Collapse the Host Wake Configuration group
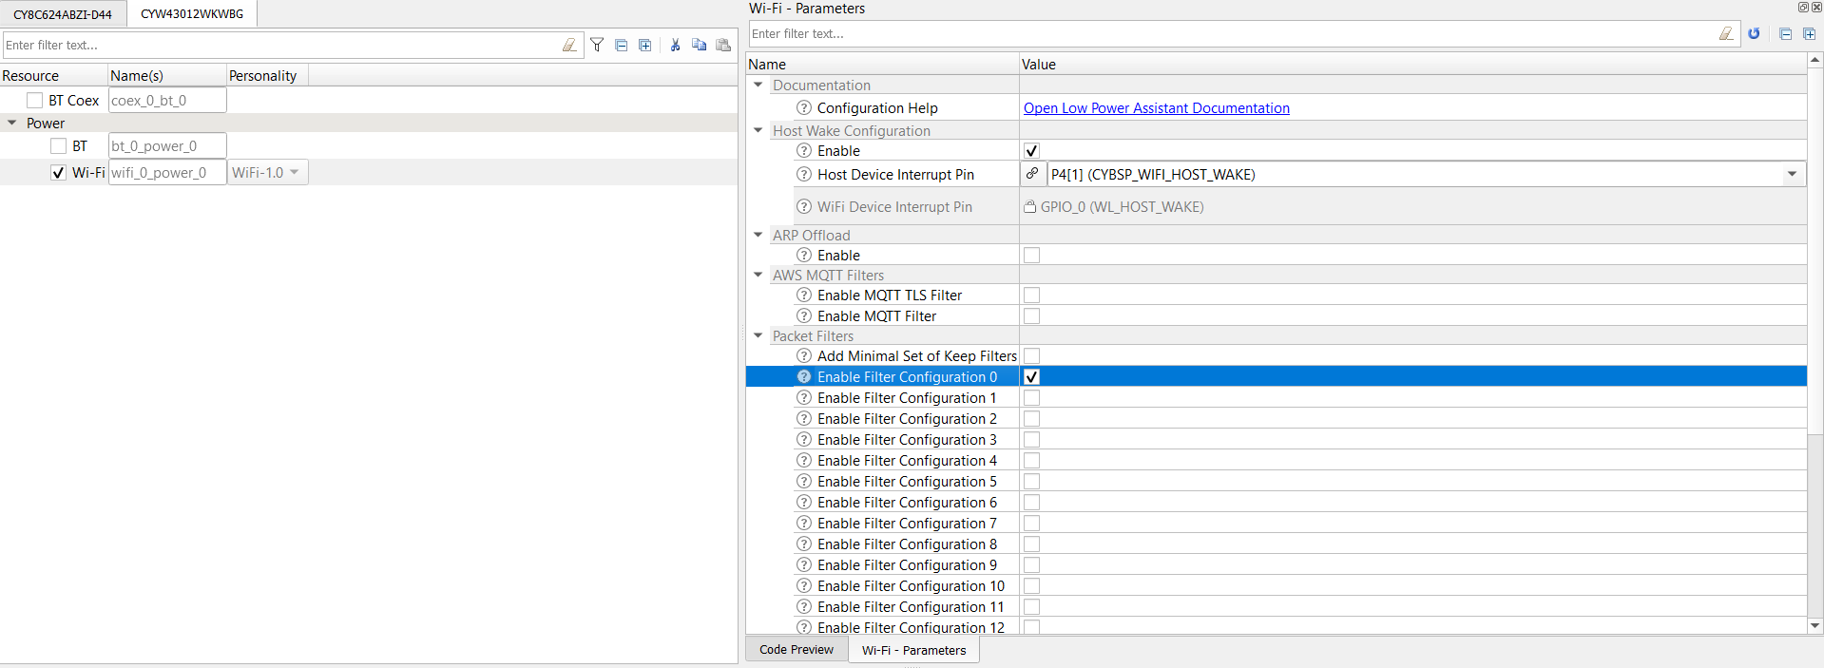This screenshot has height=668, width=1824. pyautogui.click(x=758, y=130)
